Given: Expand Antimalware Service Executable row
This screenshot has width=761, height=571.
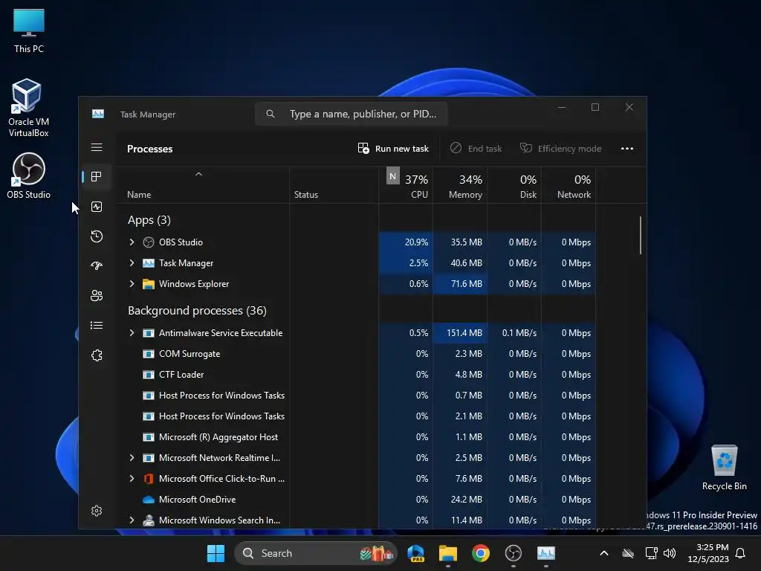Looking at the screenshot, I should pos(132,332).
